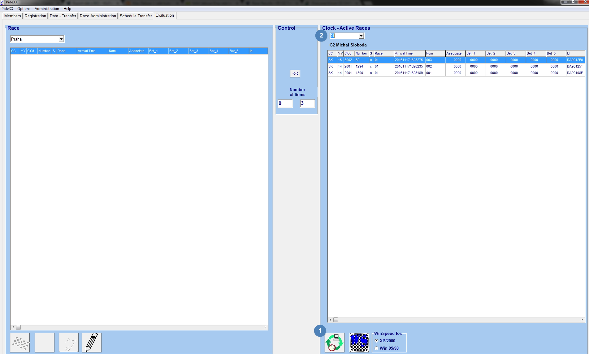
Task: Expand the clock selector dropdown showing 01
Action: (361, 36)
